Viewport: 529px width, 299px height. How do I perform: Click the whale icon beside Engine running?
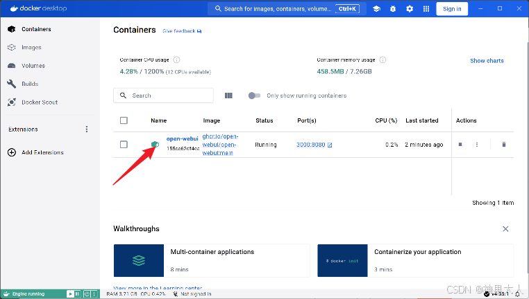(6, 294)
